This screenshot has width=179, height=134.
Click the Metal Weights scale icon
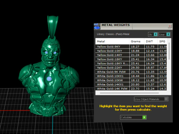tap(97, 26)
